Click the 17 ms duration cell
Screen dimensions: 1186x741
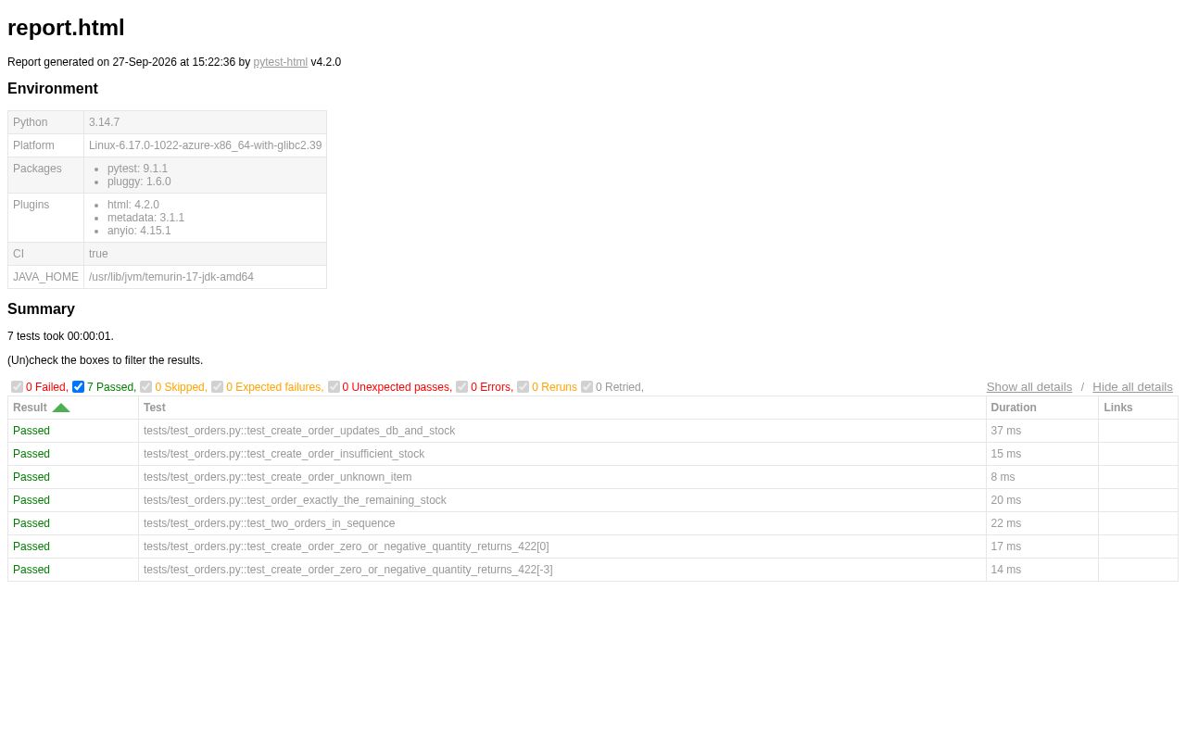(1042, 546)
